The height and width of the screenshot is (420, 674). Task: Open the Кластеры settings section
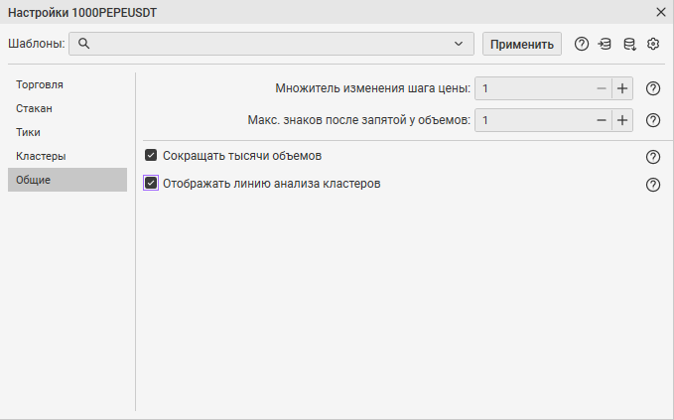[41, 156]
